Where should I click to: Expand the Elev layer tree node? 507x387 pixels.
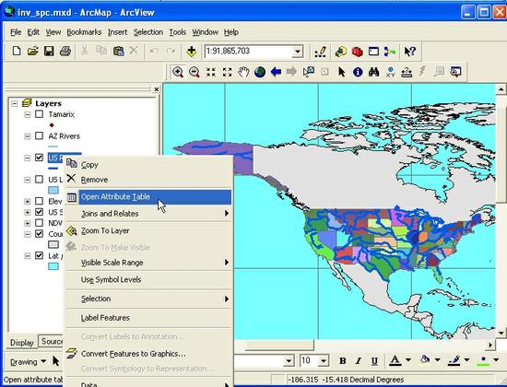click(x=28, y=202)
